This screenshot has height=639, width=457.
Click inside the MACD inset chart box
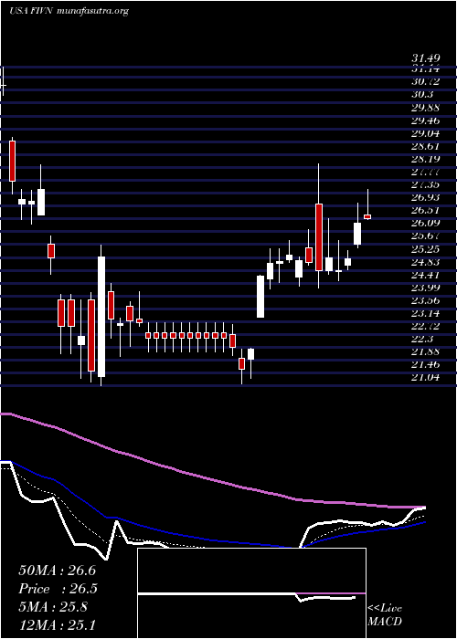click(x=251, y=593)
